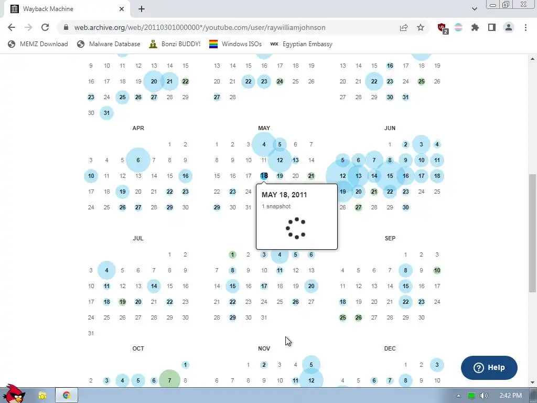Open the striped flag extension icon
Viewport: 537px width, 403px height.
click(458, 27)
